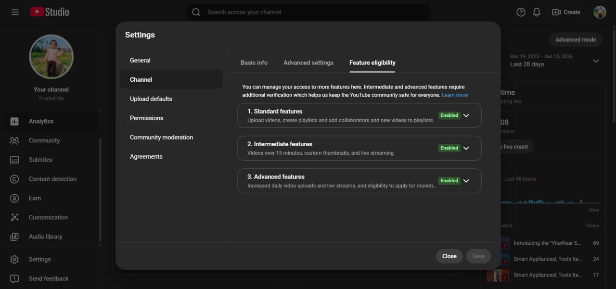Focus the channel search field
This screenshot has width=616, height=289.
[x=308, y=12]
